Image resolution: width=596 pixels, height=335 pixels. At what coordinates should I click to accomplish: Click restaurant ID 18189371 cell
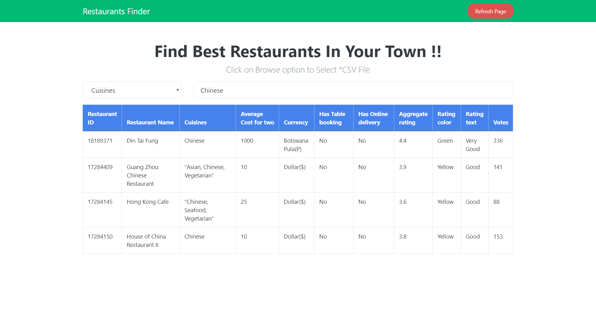(100, 141)
